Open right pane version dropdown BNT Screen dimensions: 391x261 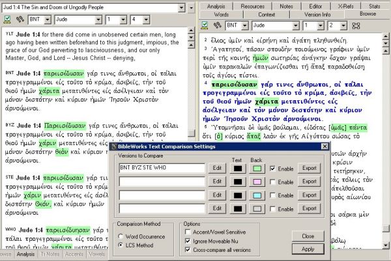coord(245,25)
